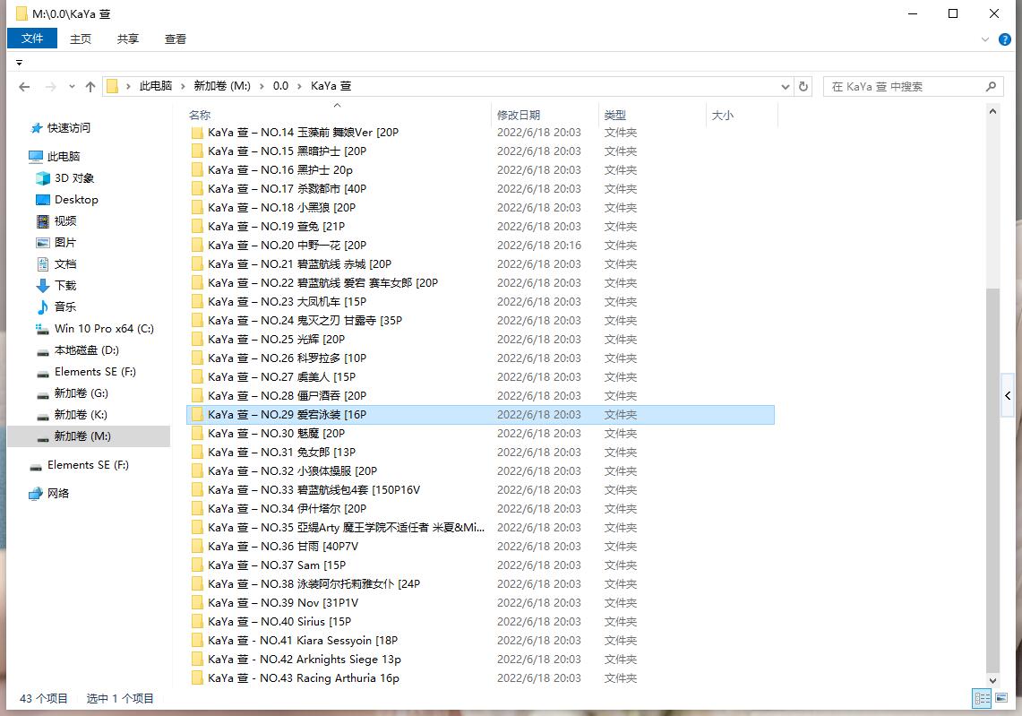This screenshot has height=716, width=1022.
Task: Select folder NO.17 杀戮都市 [40P
Action: point(480,189)
